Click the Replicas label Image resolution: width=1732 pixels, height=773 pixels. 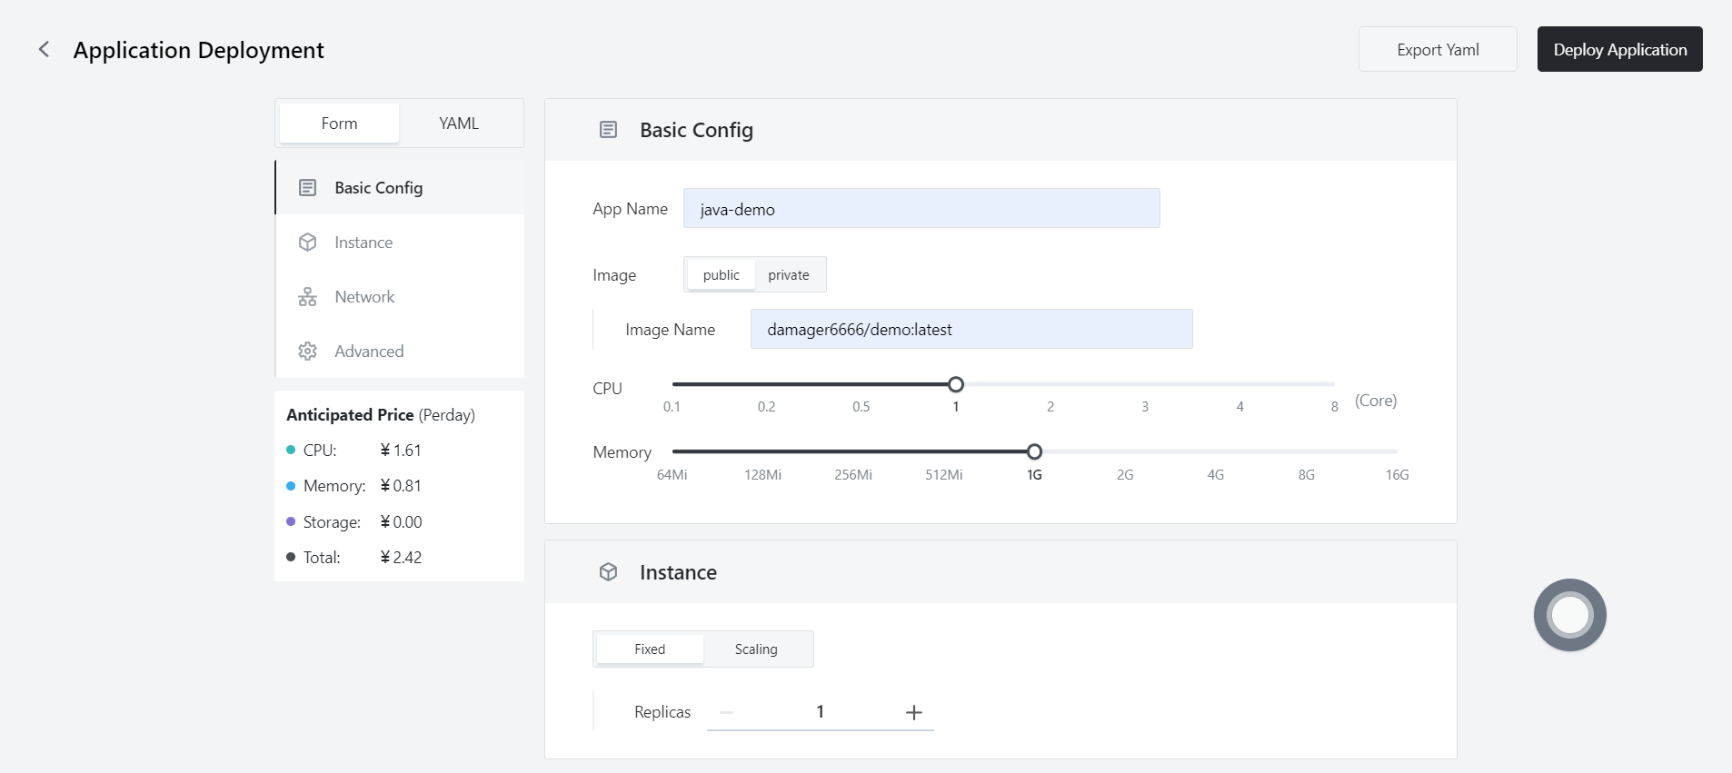(662, 712)
